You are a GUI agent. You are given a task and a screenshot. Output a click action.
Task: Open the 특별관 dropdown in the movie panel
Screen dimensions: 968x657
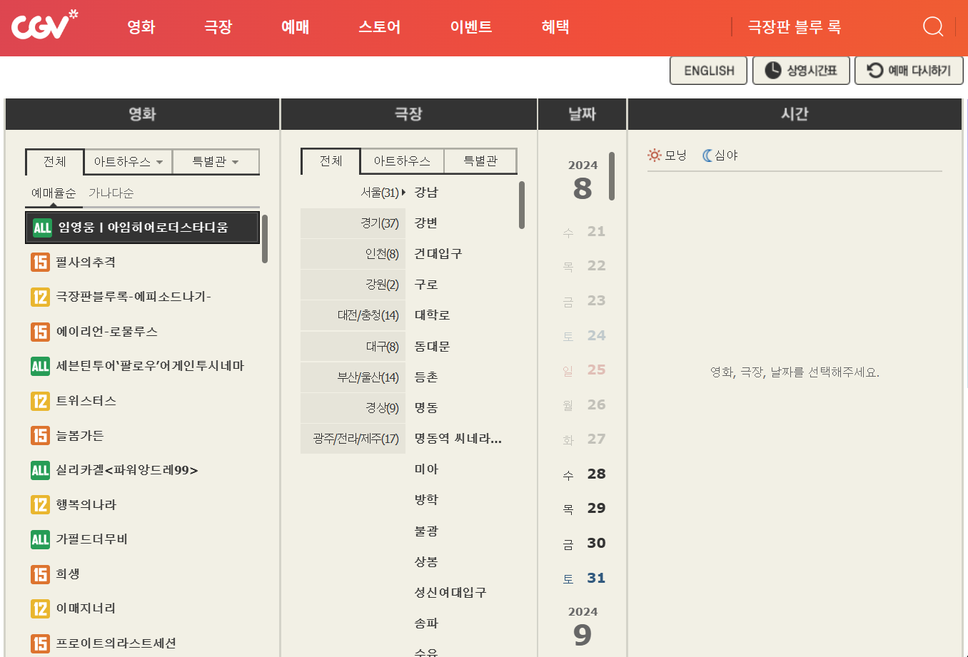coord(216,162)
